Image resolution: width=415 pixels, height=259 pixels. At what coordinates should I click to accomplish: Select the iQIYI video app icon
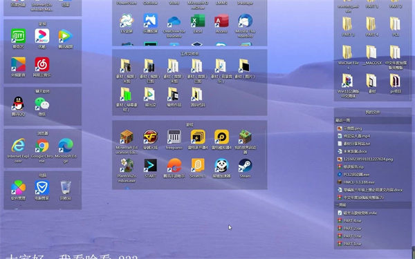point(18,36)
